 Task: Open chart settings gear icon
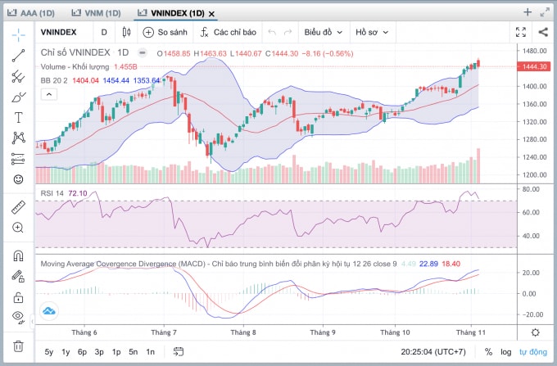pos(535,332)
